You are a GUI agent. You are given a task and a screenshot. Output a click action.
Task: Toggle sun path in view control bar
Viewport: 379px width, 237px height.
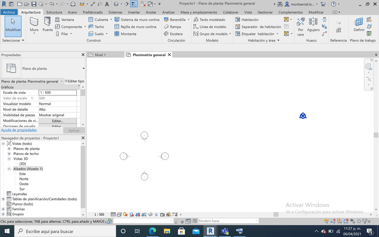coord(125,214)
